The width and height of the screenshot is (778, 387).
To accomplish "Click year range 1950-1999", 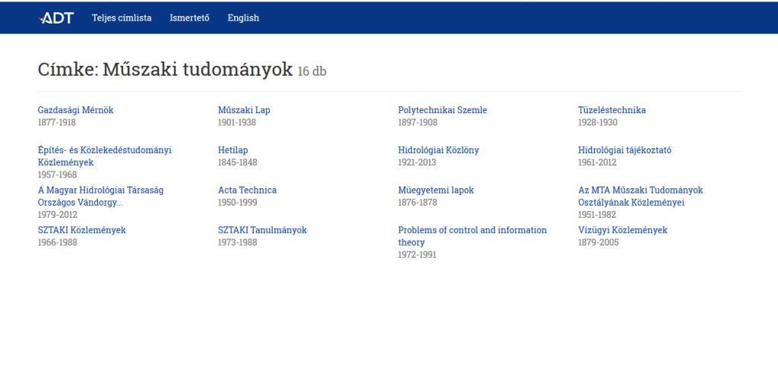I will point(238,203).
